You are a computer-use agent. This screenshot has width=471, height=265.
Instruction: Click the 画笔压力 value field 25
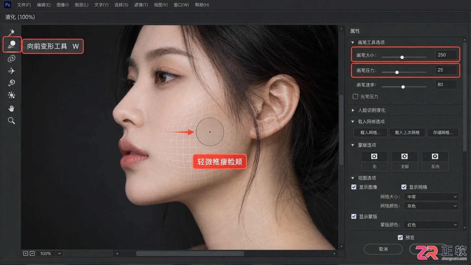click(x=446, y=70)
